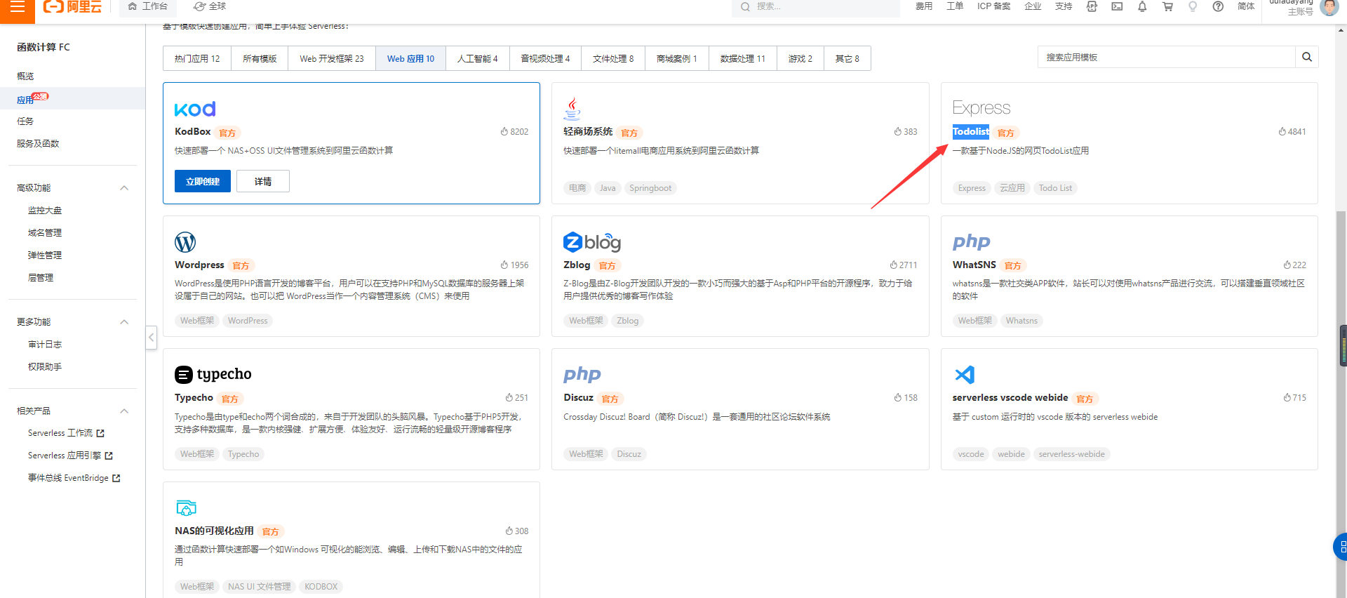This screenshot has height=598, width=1347.
Task: Collapse the 更多功能 section
Action: 124,321
